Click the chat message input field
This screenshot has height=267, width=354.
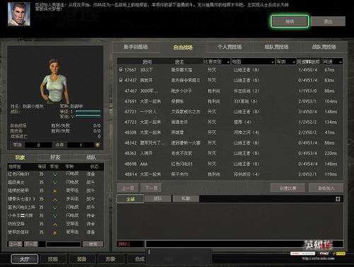244,244
